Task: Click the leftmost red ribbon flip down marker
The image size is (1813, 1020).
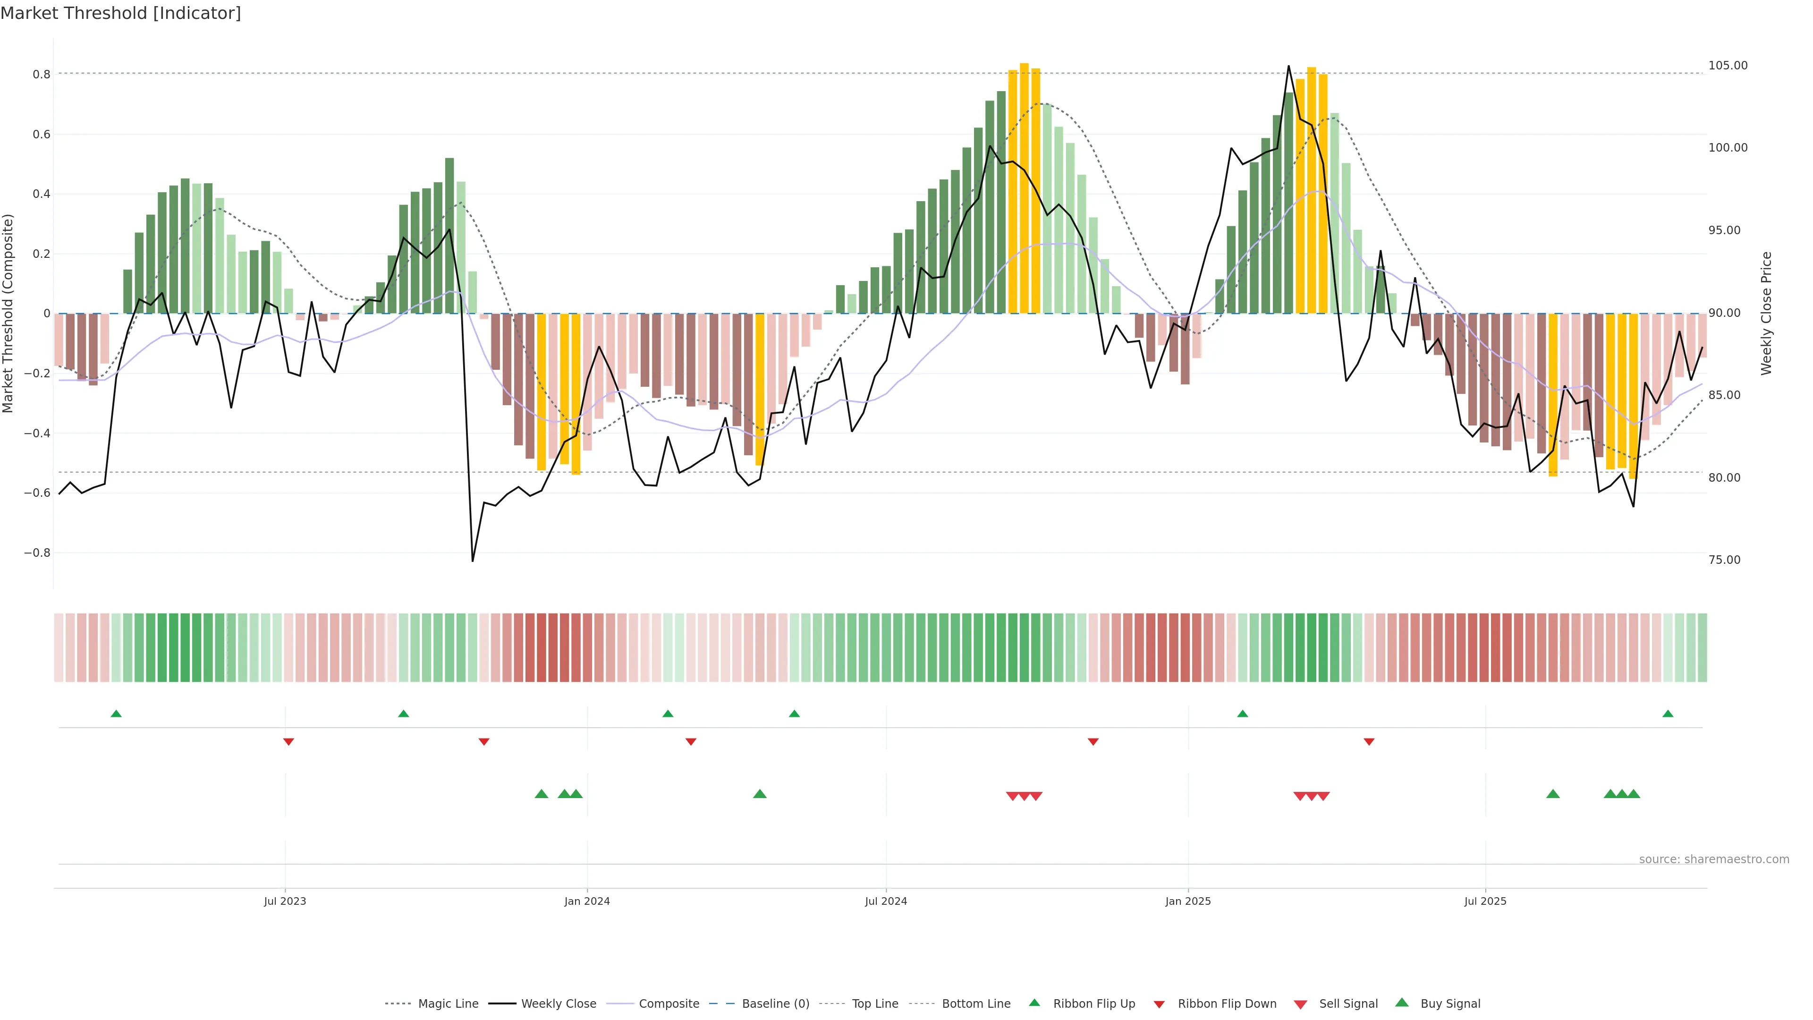Action: click(x=288, y=741)
